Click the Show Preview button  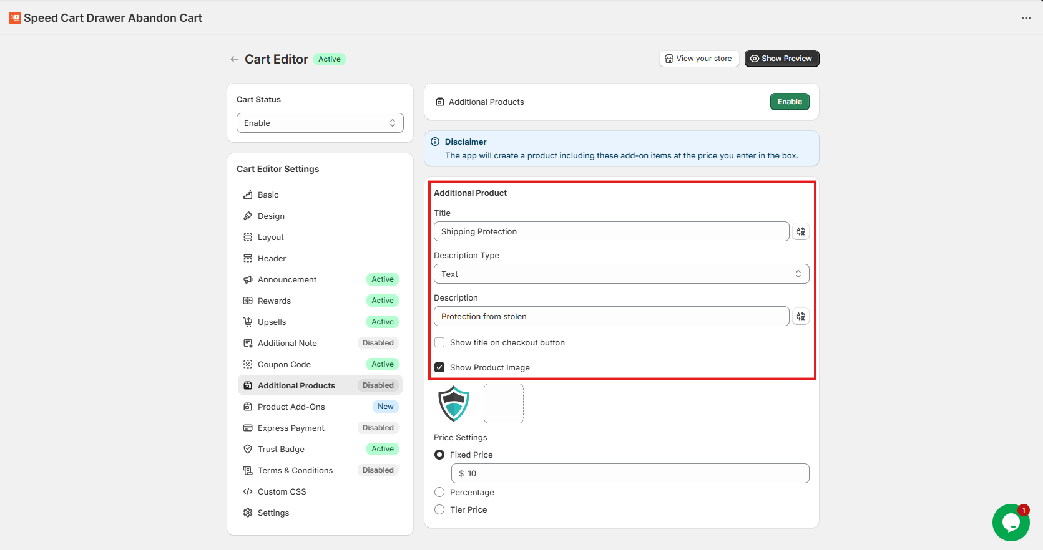(x=781, y=59)
